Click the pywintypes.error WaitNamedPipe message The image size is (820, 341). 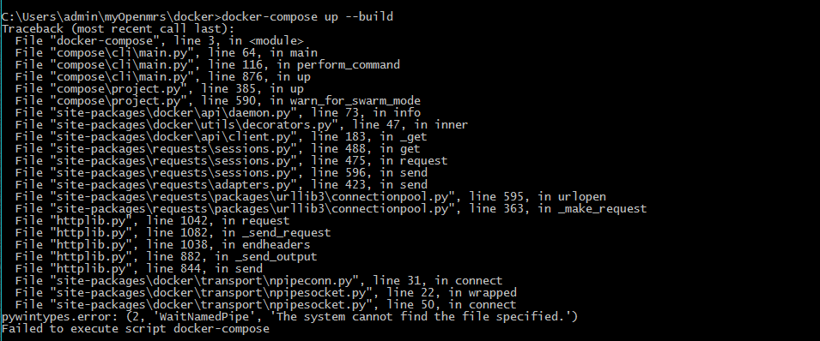tap(289, 317)
